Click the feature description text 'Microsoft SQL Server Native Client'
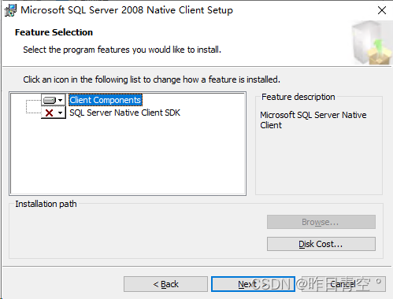Viewport: 393px width, 299px height. pos(313,120)
